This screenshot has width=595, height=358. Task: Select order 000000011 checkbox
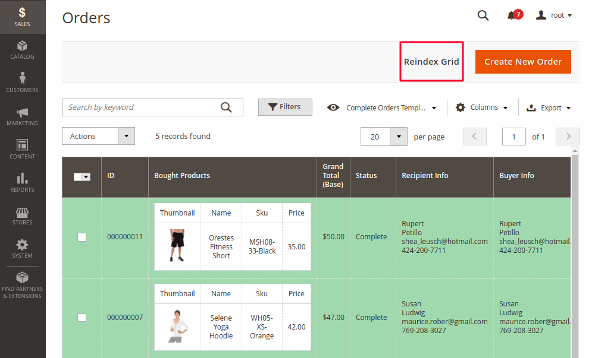coord(82,237)
